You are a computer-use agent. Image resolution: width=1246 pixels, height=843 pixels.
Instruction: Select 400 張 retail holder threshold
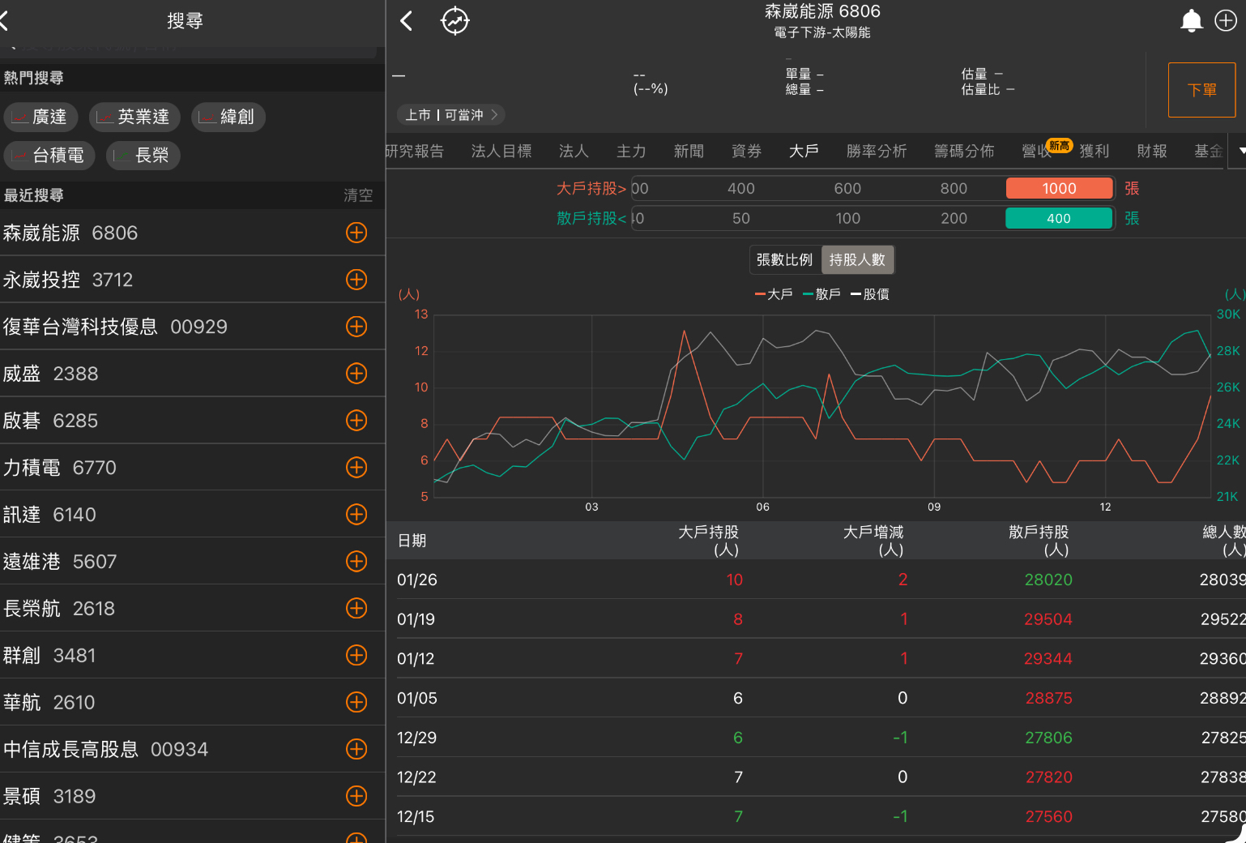pyautogui.click(x=1059, y=218)
